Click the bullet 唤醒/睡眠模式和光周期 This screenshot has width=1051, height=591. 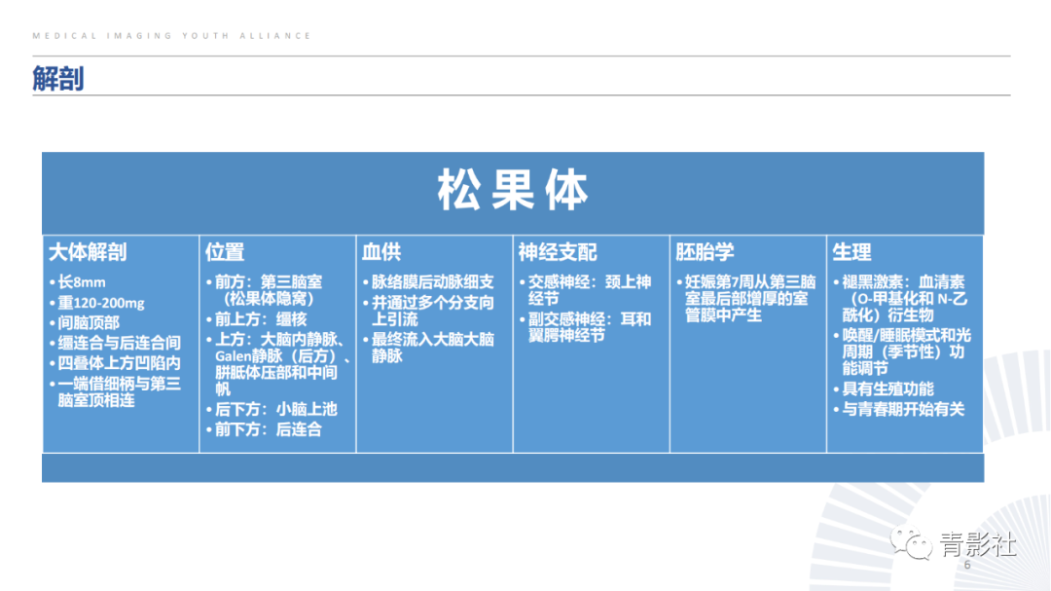[x=903, y=351]
